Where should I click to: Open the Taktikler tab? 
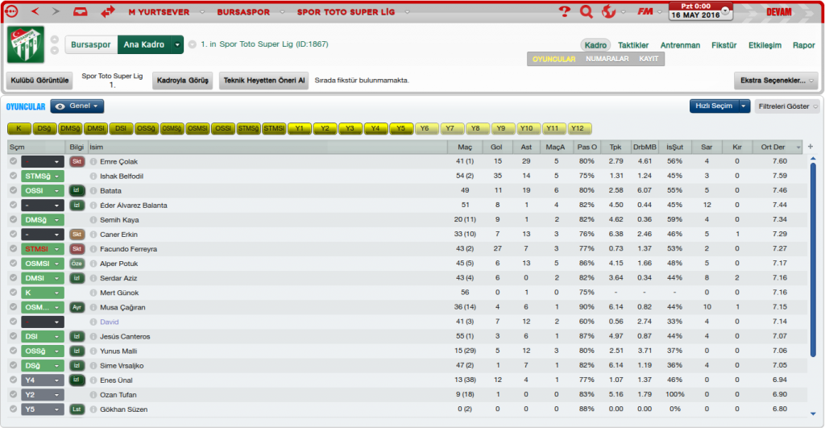tap(633, 45)
